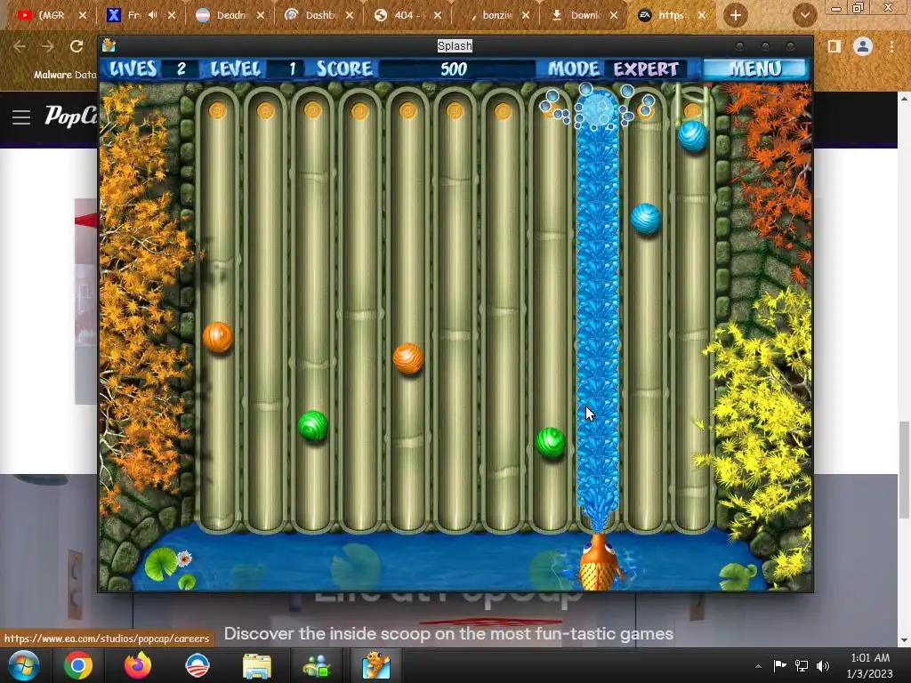Open the volume tray icon
911x683 pixels.
(823, 666)
